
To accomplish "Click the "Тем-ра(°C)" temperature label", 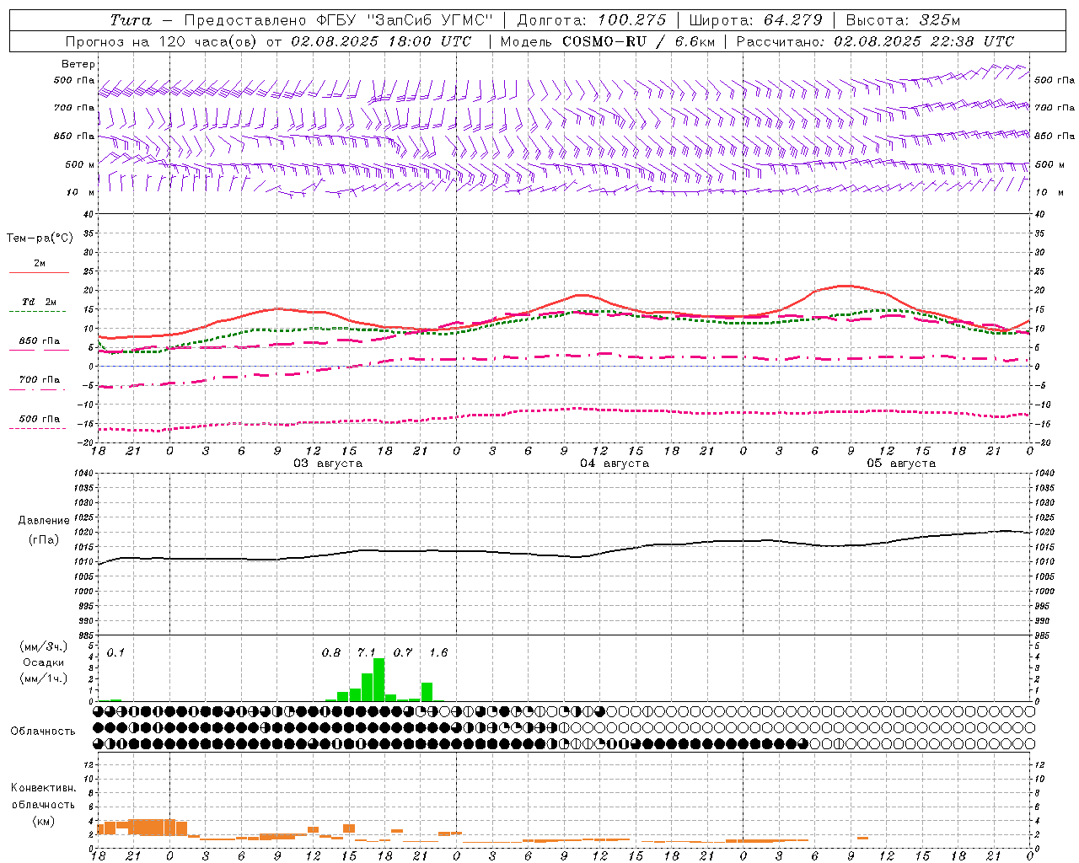I will (x=40, y=239).
